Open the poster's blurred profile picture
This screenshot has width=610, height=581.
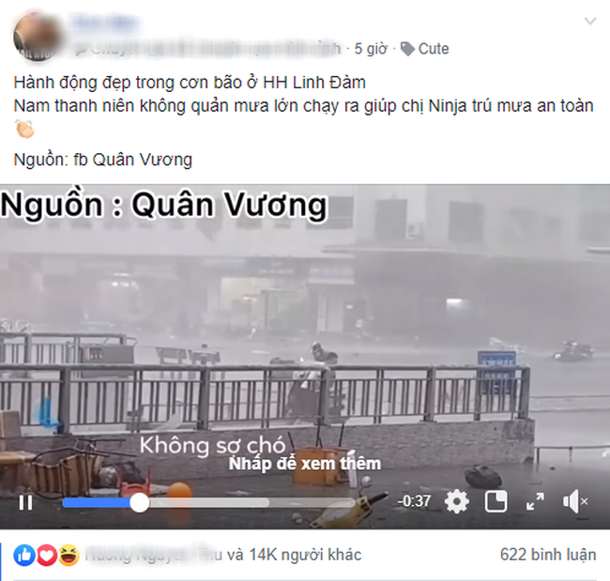click(38, 37)
